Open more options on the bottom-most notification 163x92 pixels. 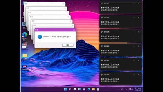click(134, 75)
